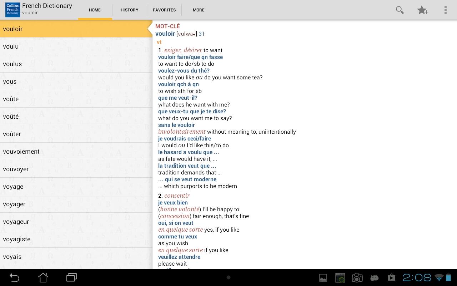
Task: Click the Collins French Dictionary logo
Action: pos(12,10)
